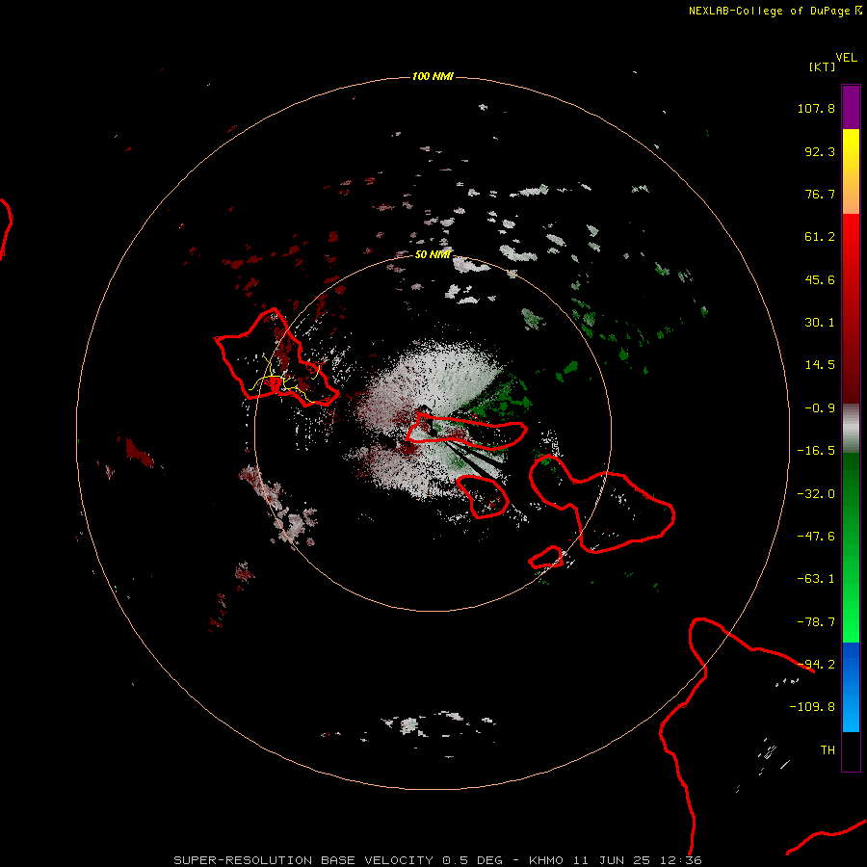867x867 pixels.
Task: Click the NEXLAB-College of DuPage watermark text
Action: point(769,11)
